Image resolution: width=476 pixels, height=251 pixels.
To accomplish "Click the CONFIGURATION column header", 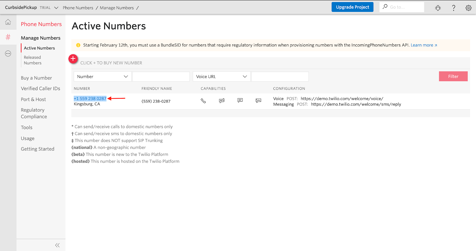I will (x=289, y=89).
